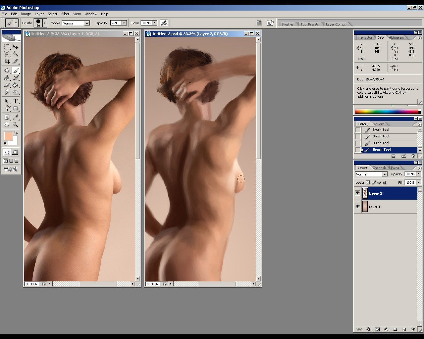Click the Zoom magnifier tool
Screen dimensions: 424x339
click(15, 125)
